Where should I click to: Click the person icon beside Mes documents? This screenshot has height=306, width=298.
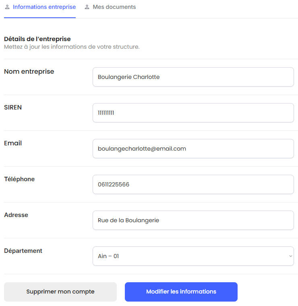click(x=87, y=7)
